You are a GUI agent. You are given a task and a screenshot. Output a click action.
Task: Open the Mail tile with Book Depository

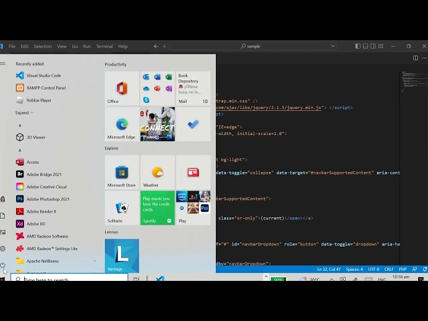pos(193,88)
